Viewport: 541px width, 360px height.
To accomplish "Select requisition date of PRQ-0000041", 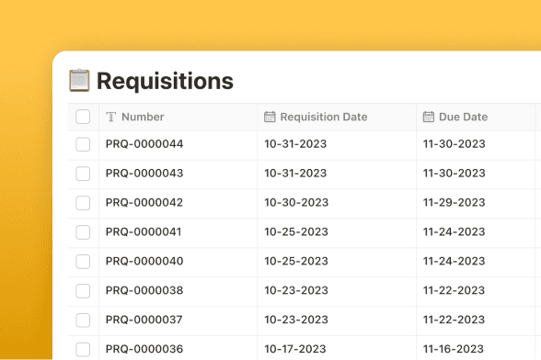I will (x=296, y=231).
